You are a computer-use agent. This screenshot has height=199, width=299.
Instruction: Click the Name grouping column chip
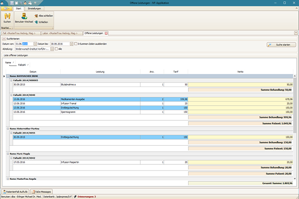coord(9,62)
